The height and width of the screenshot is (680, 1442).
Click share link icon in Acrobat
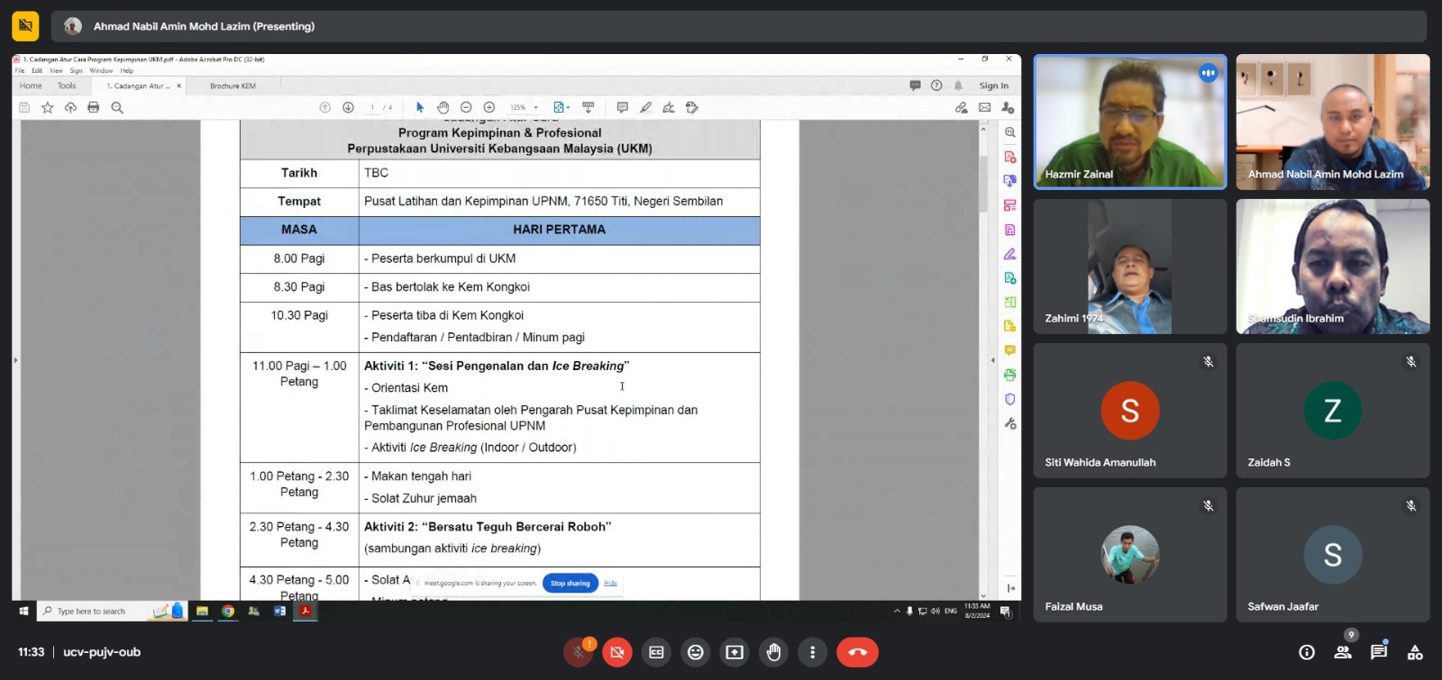(x=962, y=107)
